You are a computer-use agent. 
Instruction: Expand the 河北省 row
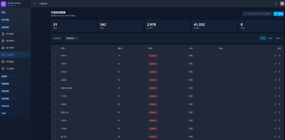tap(55, 72)
